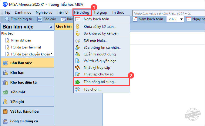Choose Quản lý người dùng
This screenshot has height=126, width=205.
(x=102, y=54)
